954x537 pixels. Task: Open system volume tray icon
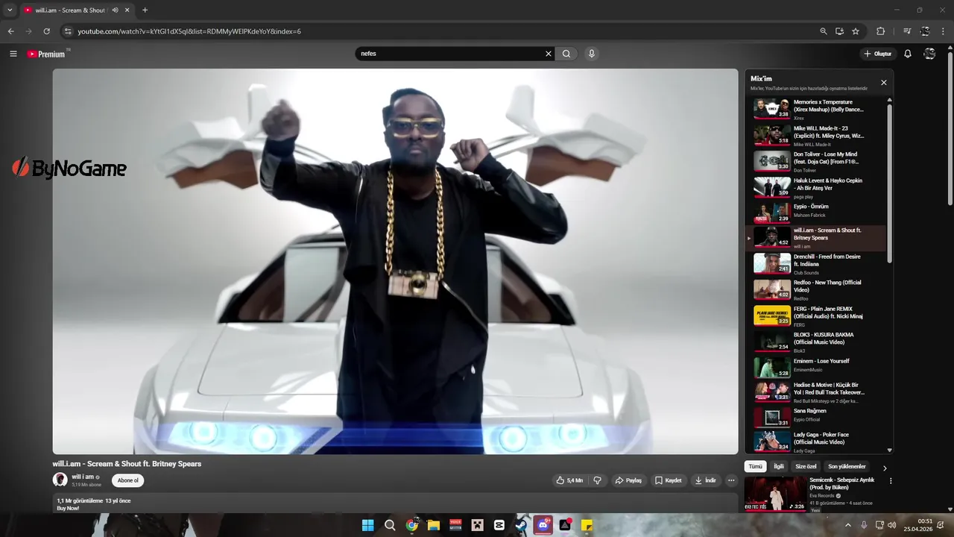pyautogui.click(x=892, y=525)
